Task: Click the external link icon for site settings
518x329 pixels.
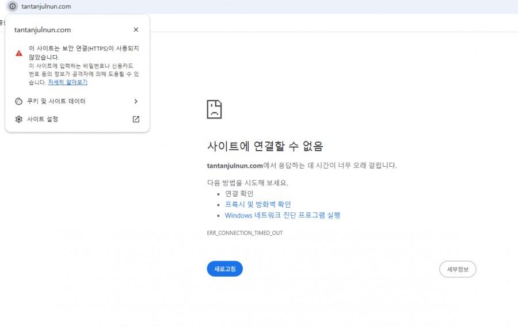Action: click(136, 119)
